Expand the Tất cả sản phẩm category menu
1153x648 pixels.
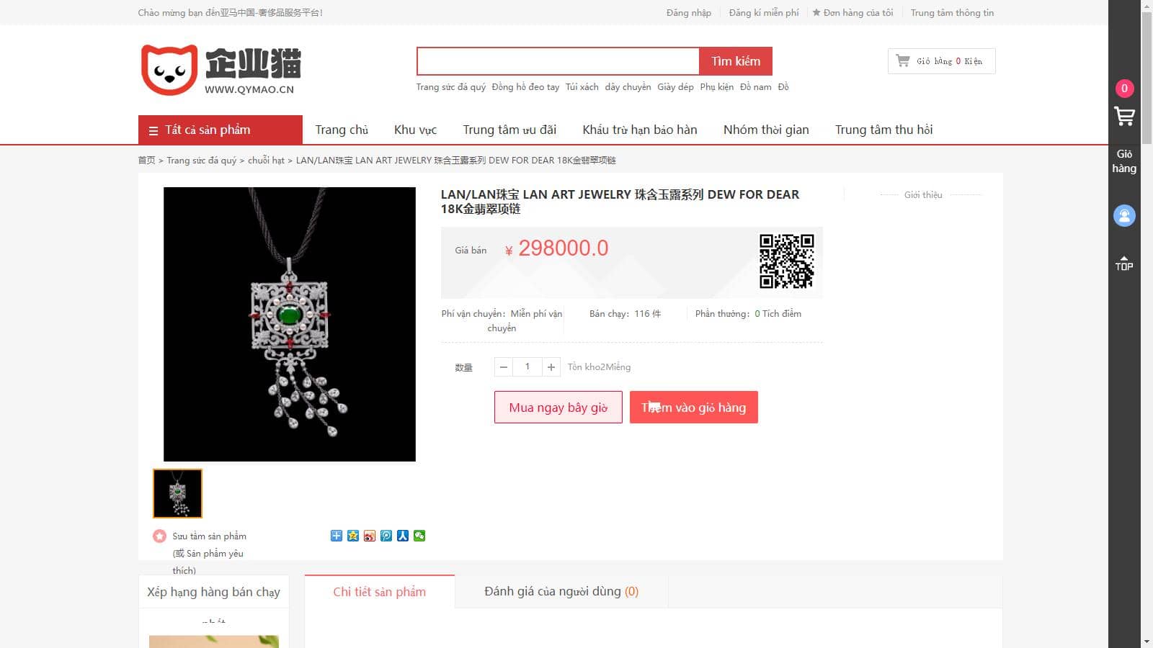click(x=221, y=130)
